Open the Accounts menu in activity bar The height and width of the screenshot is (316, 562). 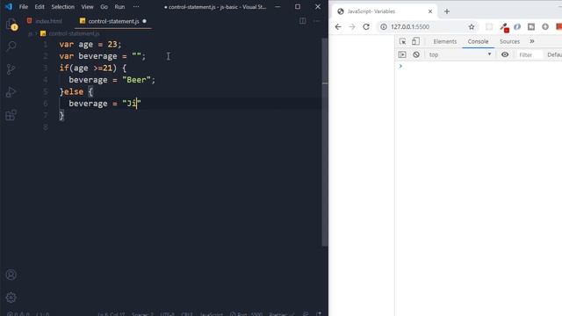[11, 275]
